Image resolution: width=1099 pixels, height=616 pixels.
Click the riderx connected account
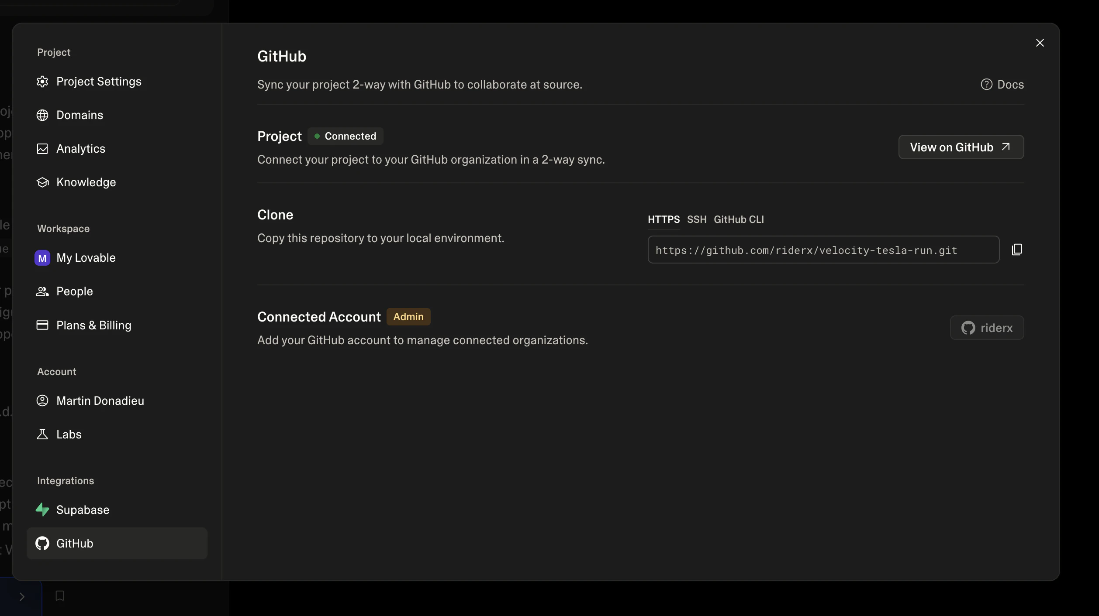[x=987, y=328]
